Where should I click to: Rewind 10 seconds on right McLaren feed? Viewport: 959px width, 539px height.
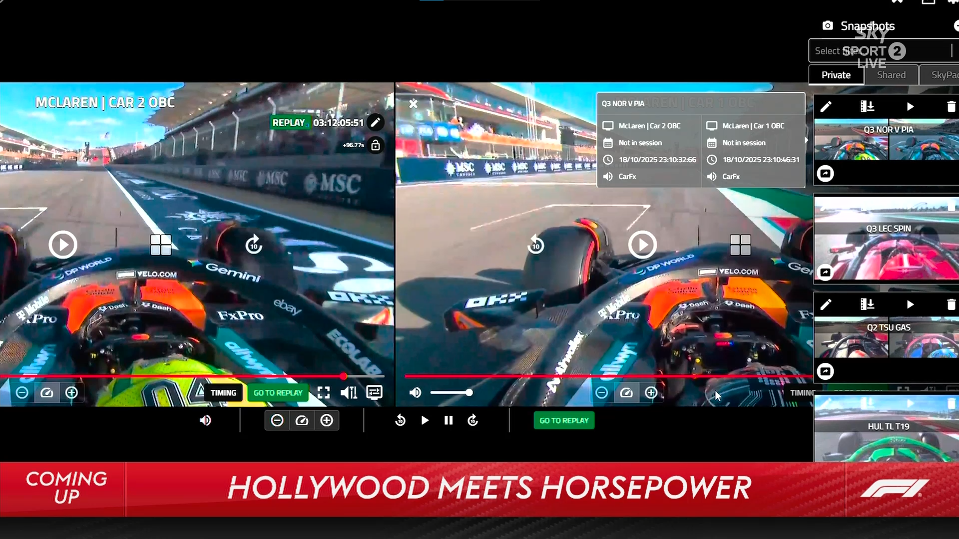pyautogui.click(x=535, y=245)
